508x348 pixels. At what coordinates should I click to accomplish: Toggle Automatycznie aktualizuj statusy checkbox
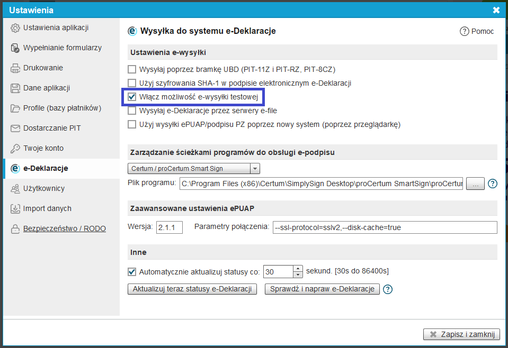coord(132,272)
